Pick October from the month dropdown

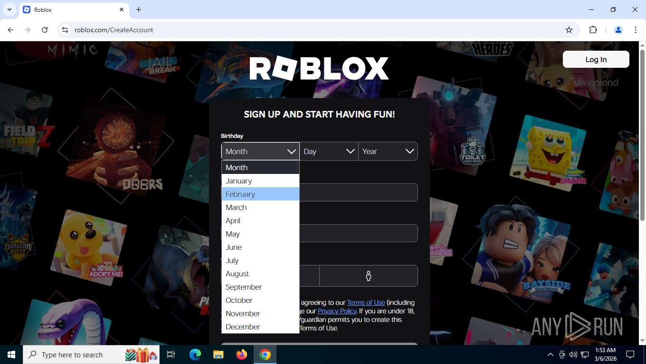260,300
